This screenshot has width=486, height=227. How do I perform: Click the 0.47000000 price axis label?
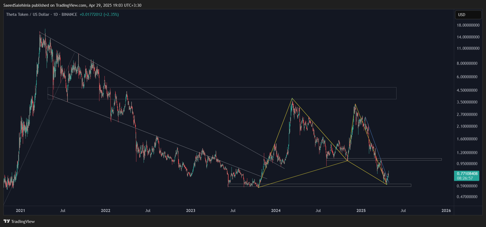pos(467,197)
